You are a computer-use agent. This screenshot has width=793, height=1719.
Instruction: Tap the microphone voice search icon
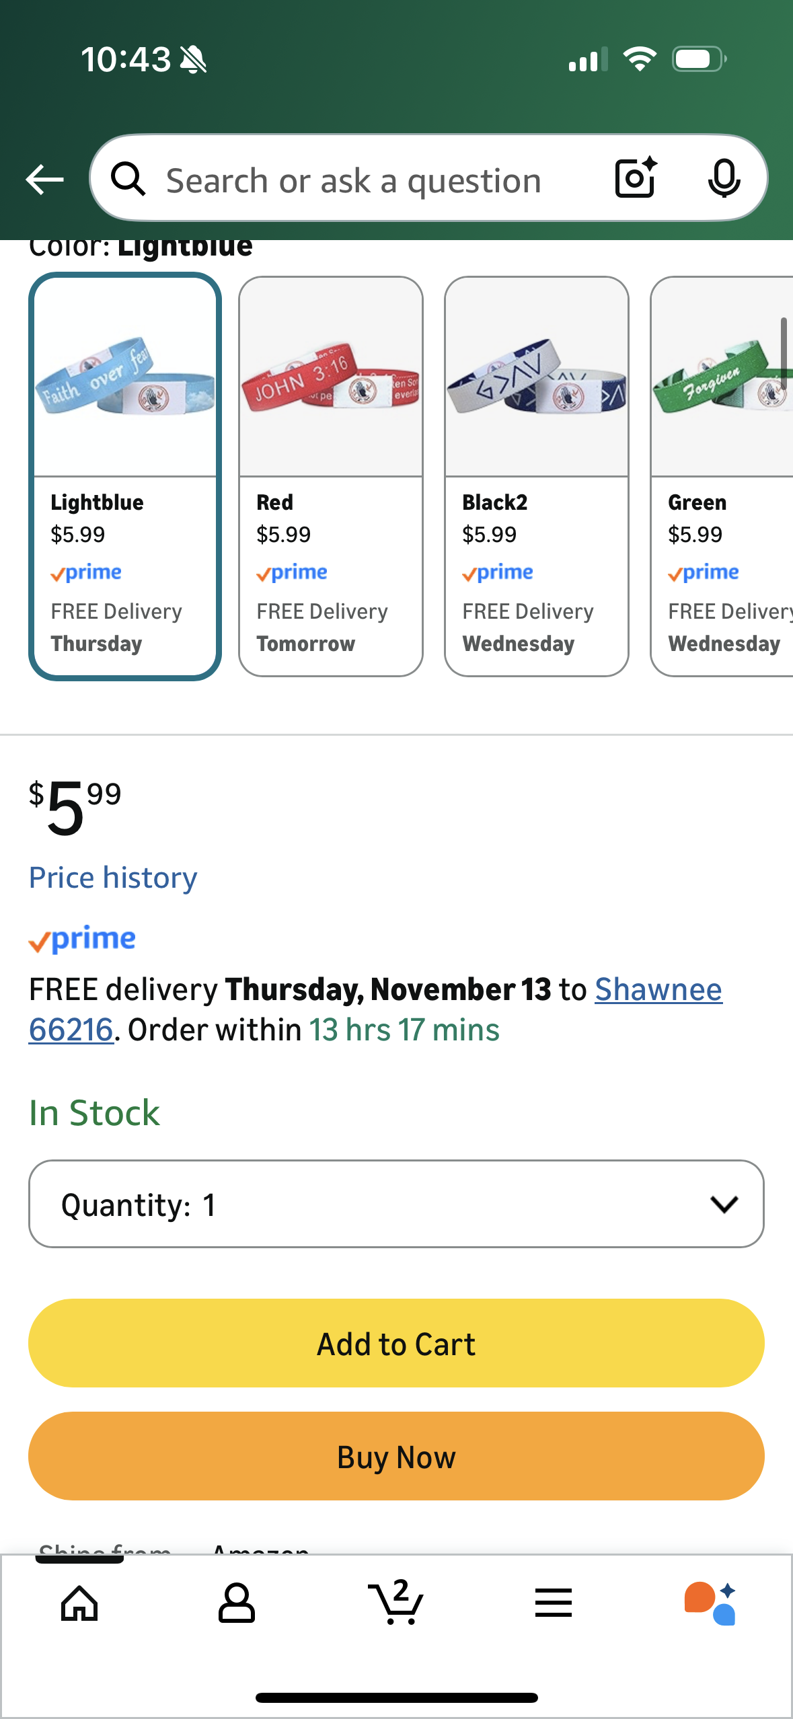[724, 179]
